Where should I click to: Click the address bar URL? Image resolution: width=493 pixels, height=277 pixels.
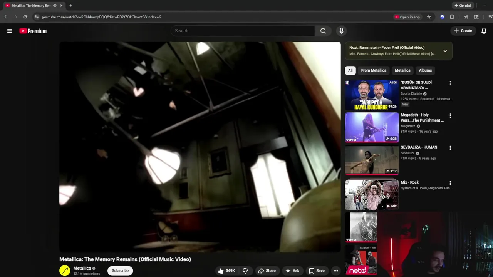point(101,17)
